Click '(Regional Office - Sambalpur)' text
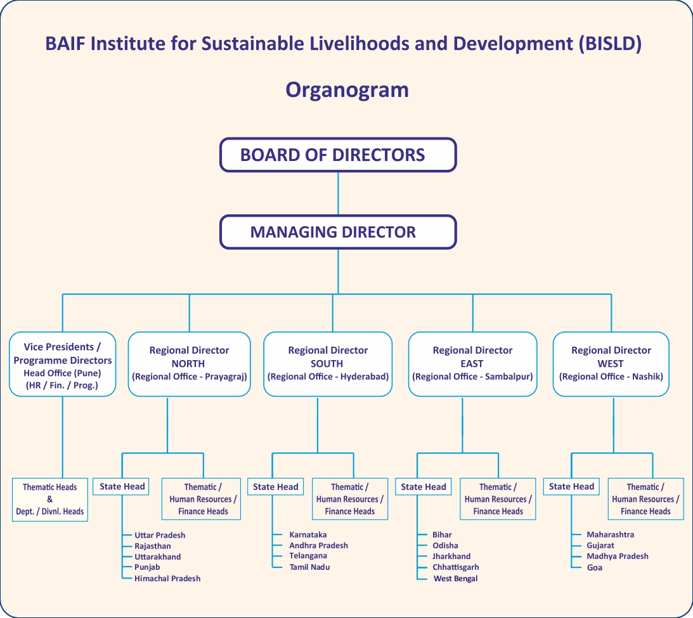Viewport: 693px width, 618px height. tap(472, 377)
